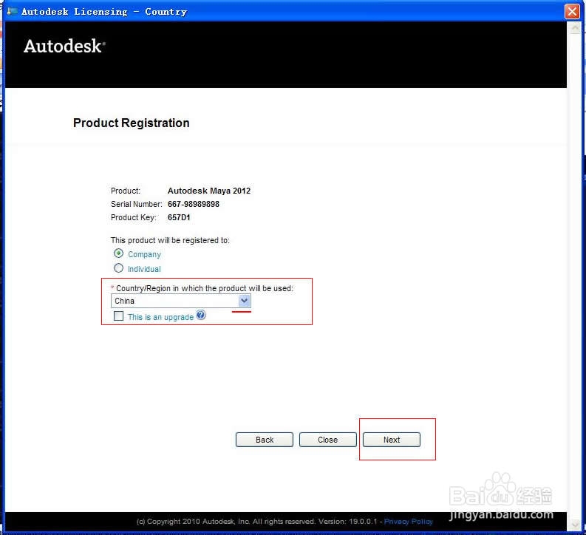Open the Privacy Policy link
Viewport: 586px width, 535px height.
pos(408,521)
